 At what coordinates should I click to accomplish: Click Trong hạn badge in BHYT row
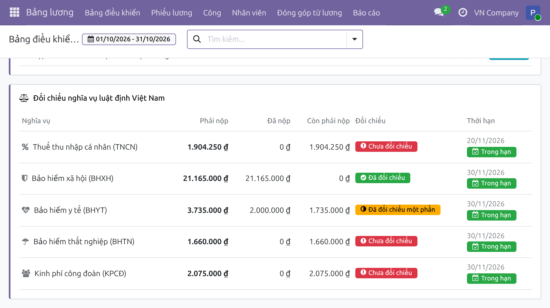[x=491, y=215]
